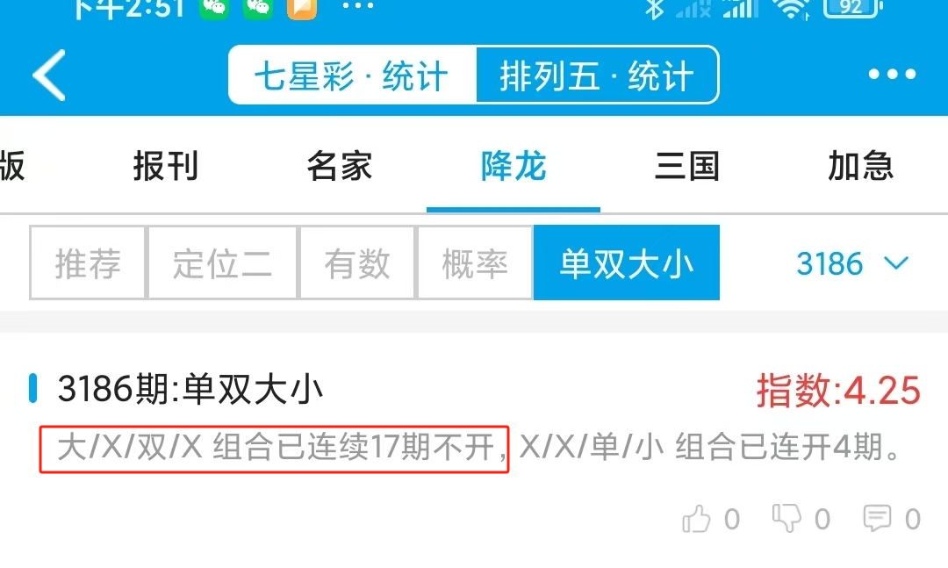Viewport: 948px width, 568px height.
Task: Tap the battery indicator in status bar
Action: [852, 7]
